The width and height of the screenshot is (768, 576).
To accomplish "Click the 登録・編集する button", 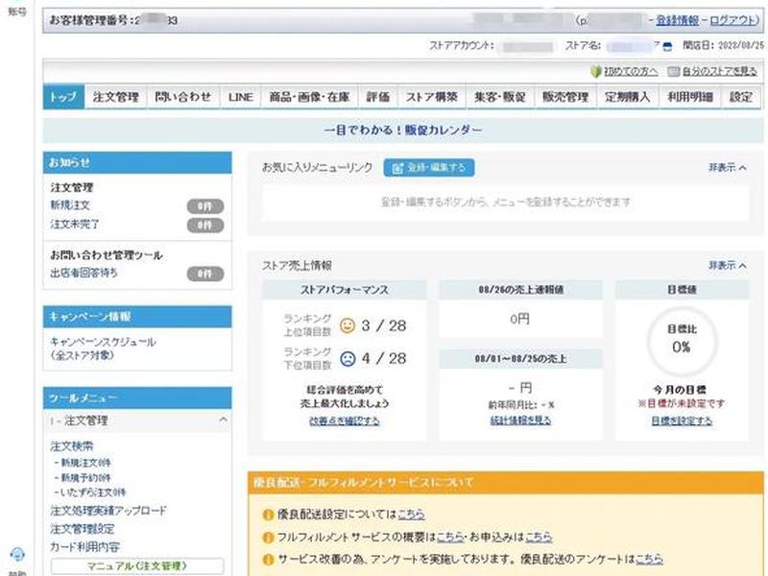I will (429, 167).
